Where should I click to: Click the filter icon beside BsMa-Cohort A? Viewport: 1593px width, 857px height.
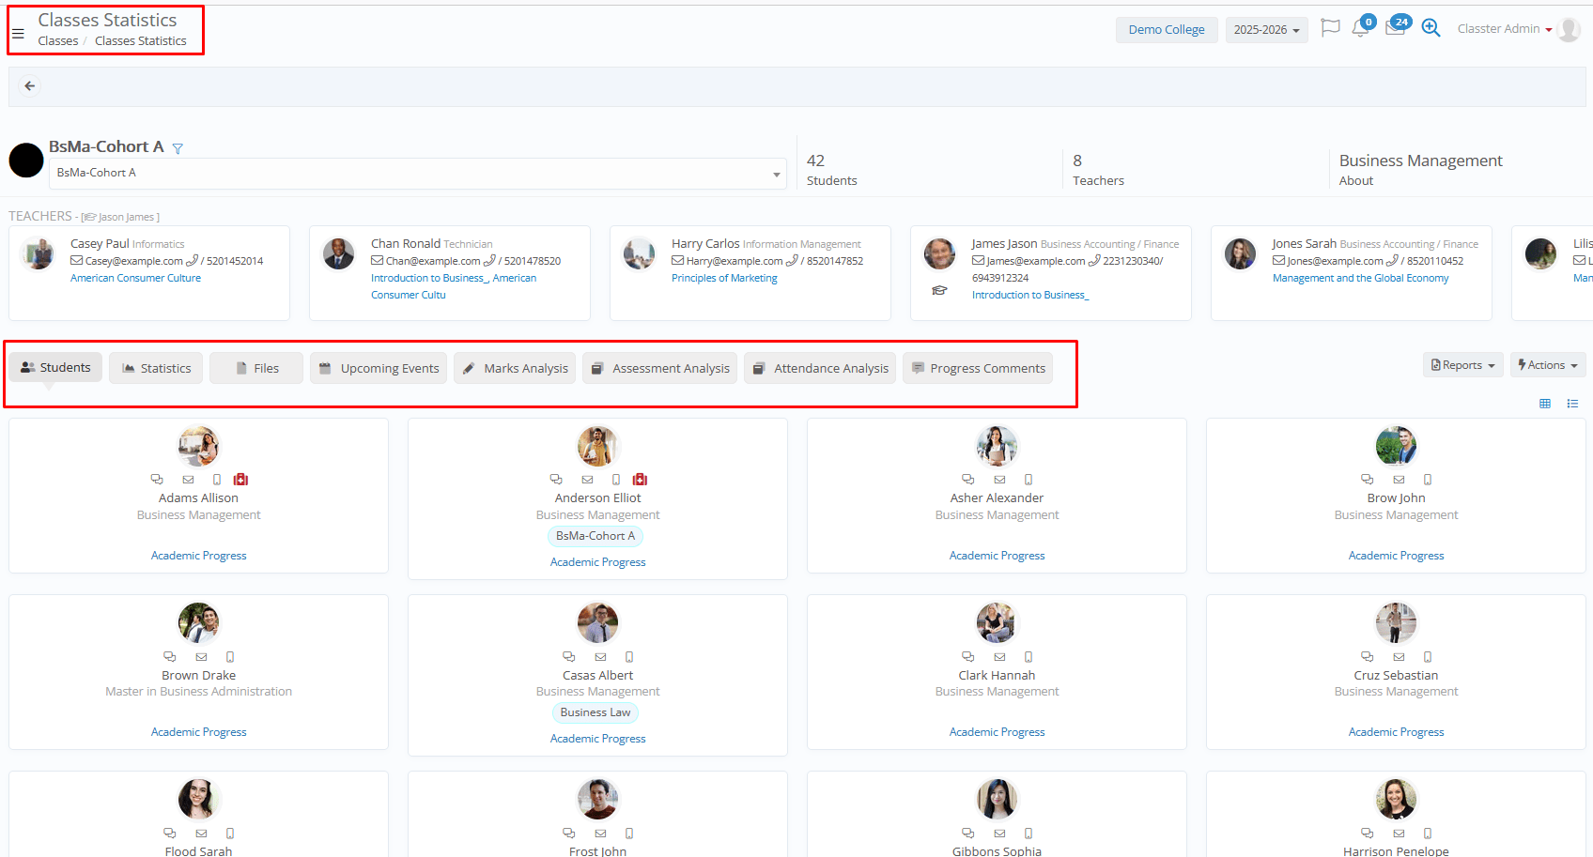point(178,148)
